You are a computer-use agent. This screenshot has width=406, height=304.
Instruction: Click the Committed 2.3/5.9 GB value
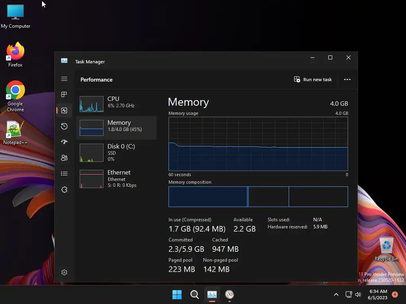[x=186, y=249]
